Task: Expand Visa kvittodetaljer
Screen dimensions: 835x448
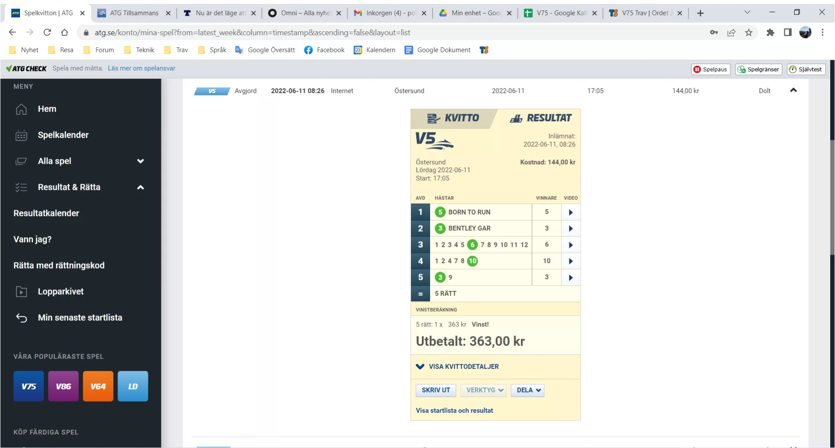Action: pos(463,367)
